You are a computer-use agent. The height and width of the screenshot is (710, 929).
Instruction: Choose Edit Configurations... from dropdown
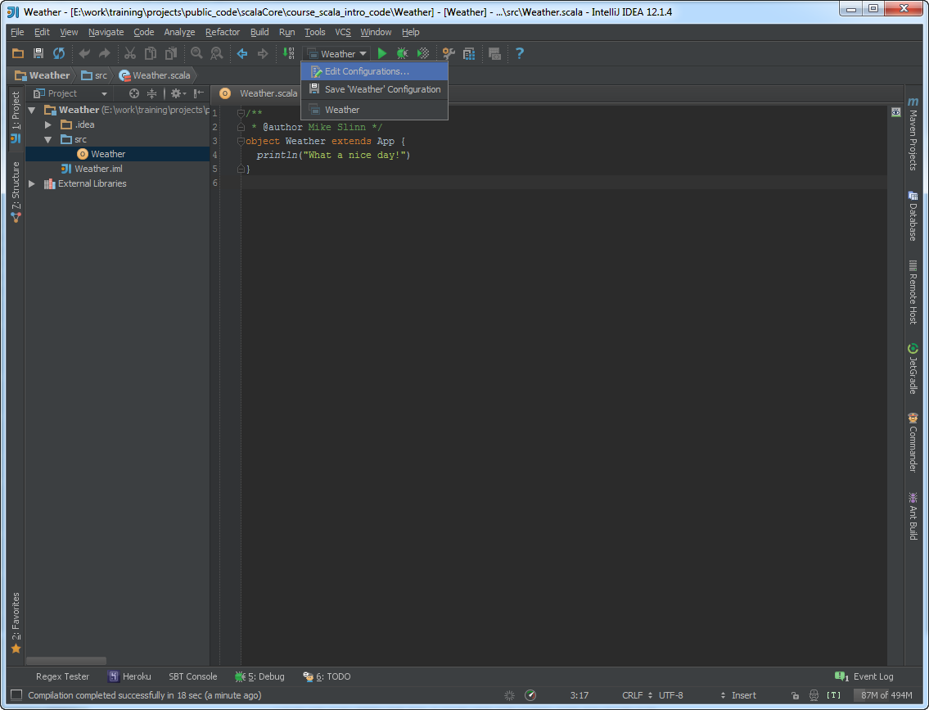374,71
